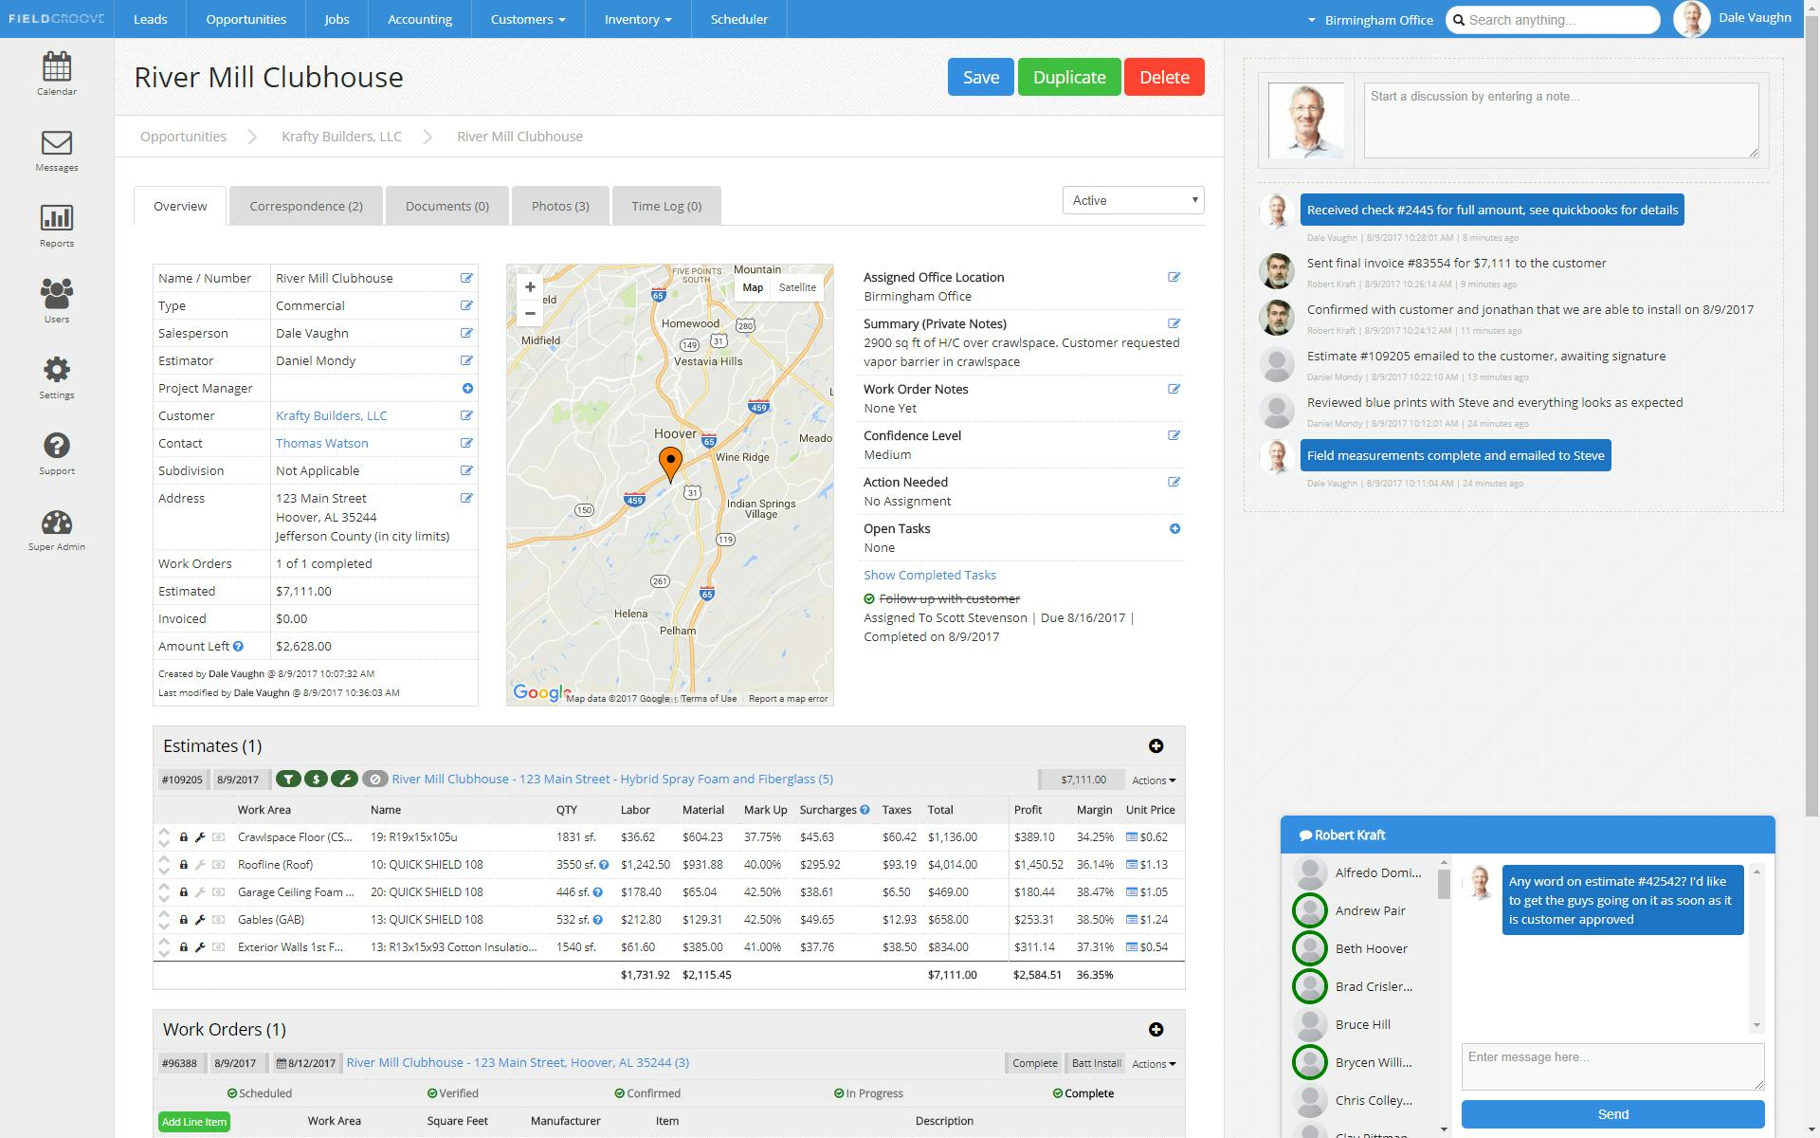Click the green Duplicate button
1820x1138 pixels.
click(1068, 77)
